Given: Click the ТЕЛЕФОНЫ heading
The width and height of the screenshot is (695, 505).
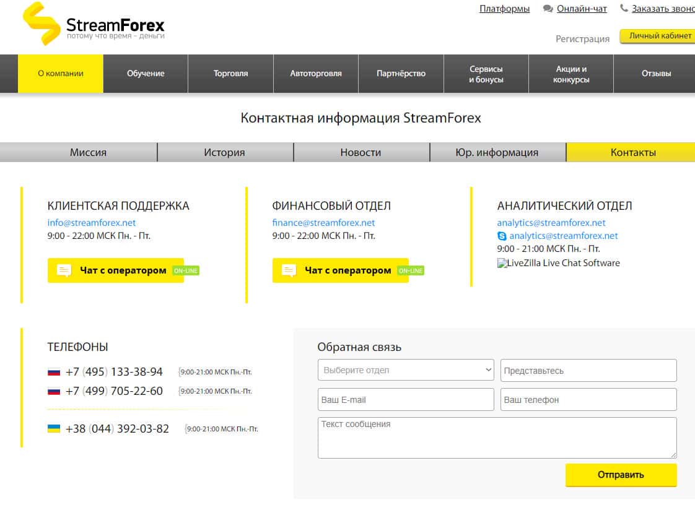Looking at the screenshot, I should click(x=77, y=347).
